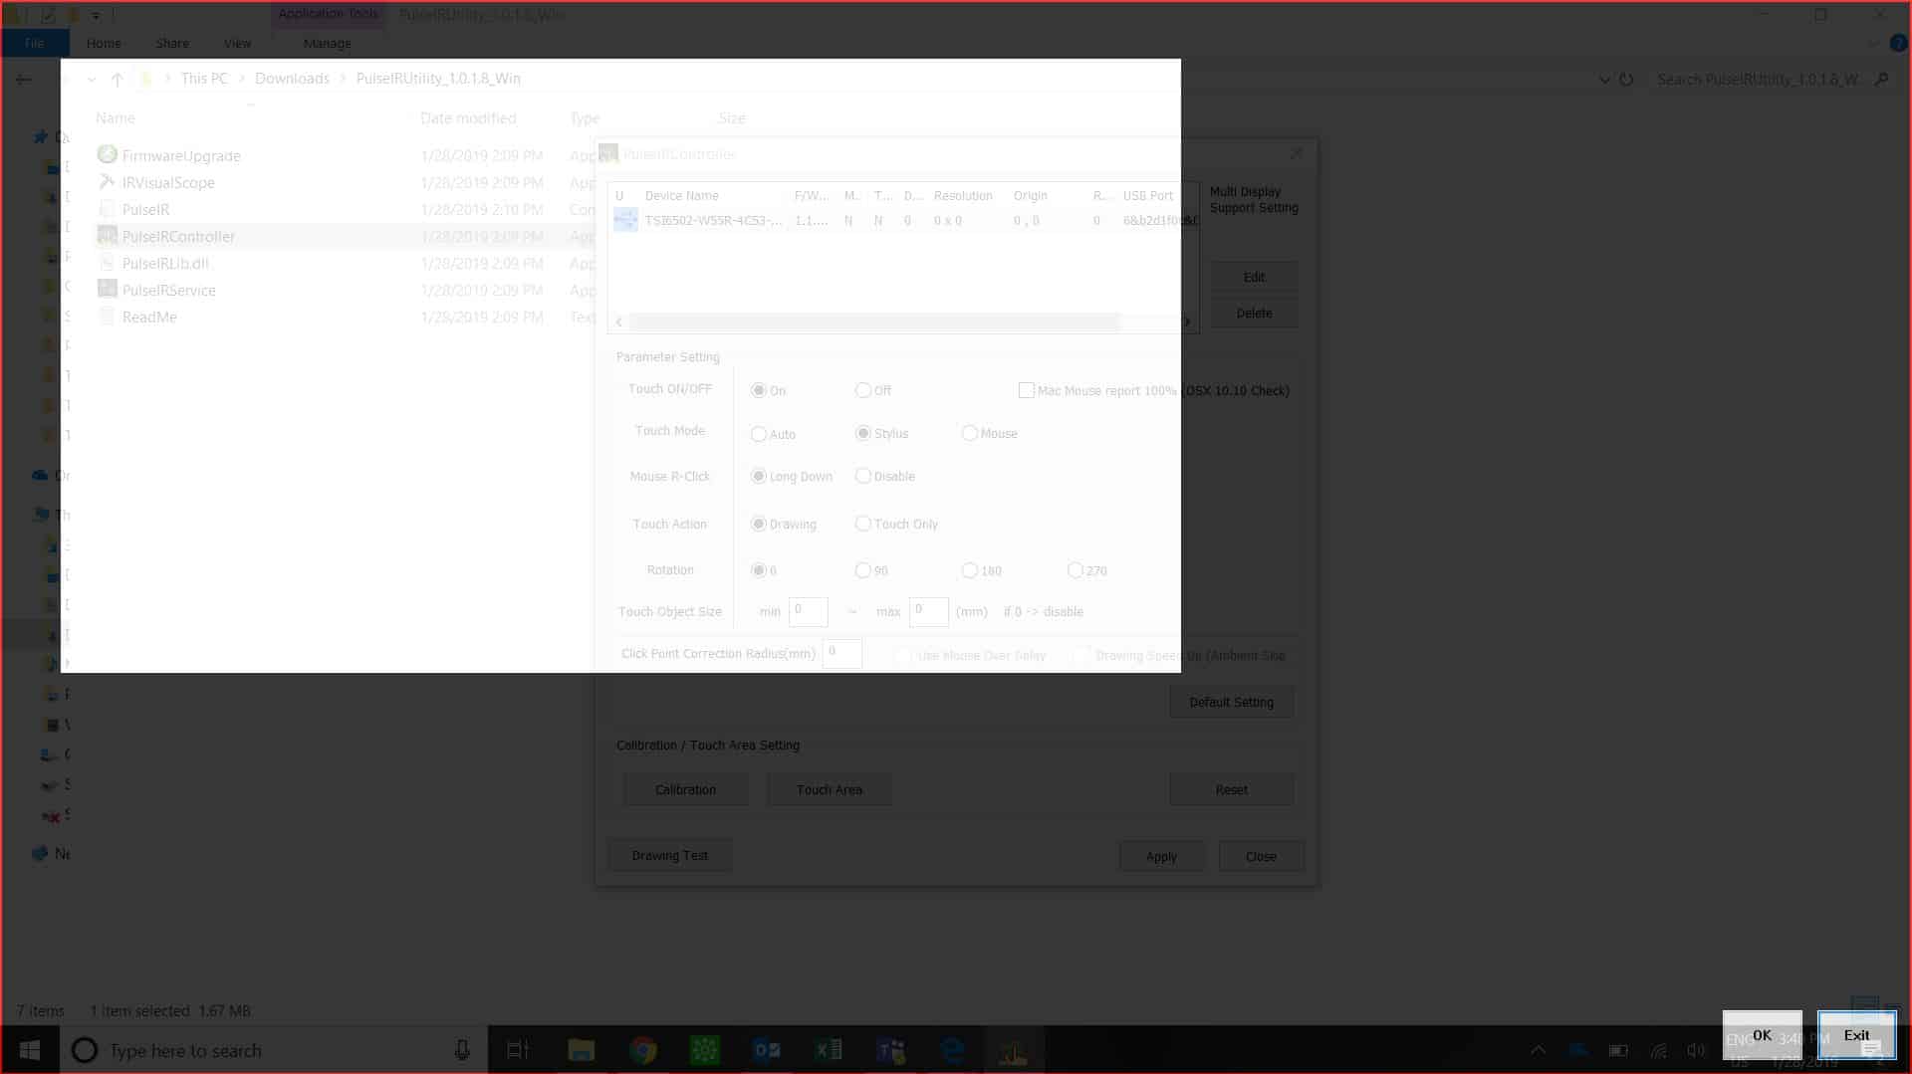The image size is (1912, 1074).
Task: Click the Default Setting button
Action: (x=1231, y=702)
